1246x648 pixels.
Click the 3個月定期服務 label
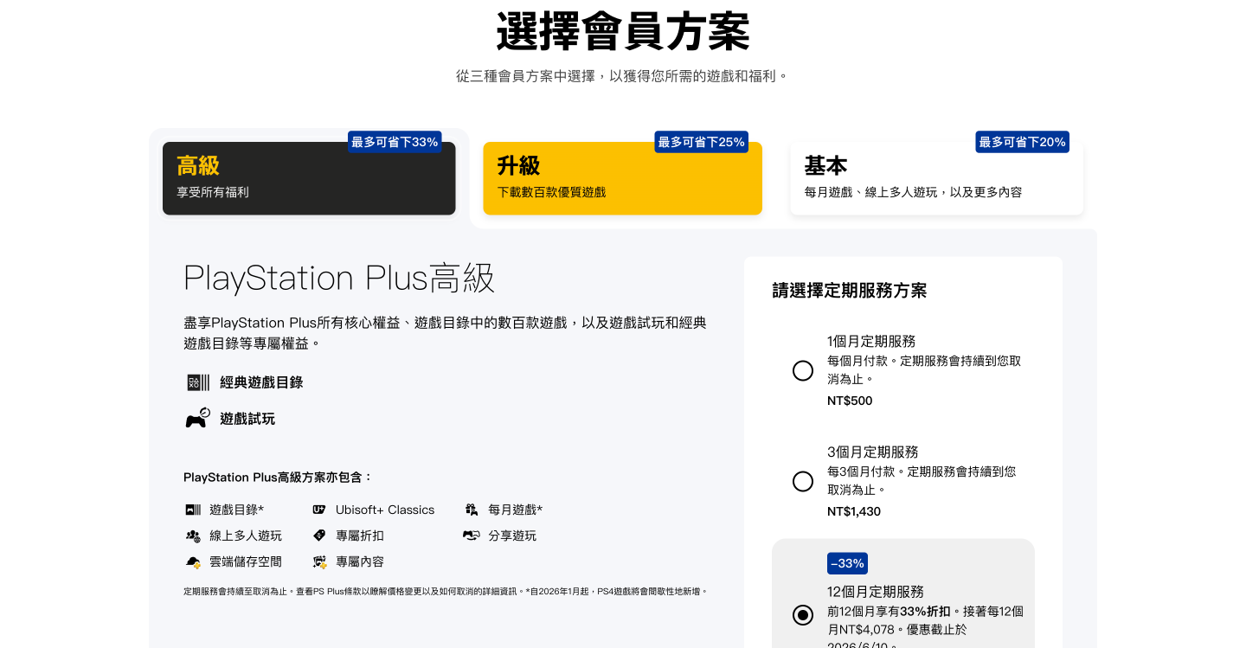[x=873, y=452]
